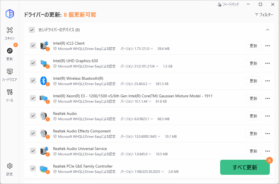Open more options for Intel(R) iCLS Client
Screen dimensions: 279x184
pyautogui.click(x=268, y=46)
